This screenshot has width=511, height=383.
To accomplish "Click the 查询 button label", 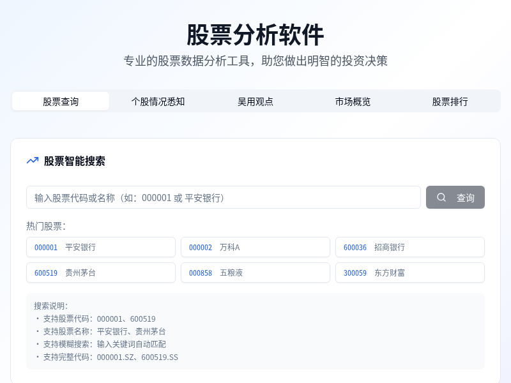I will click(x=466, y=197).
